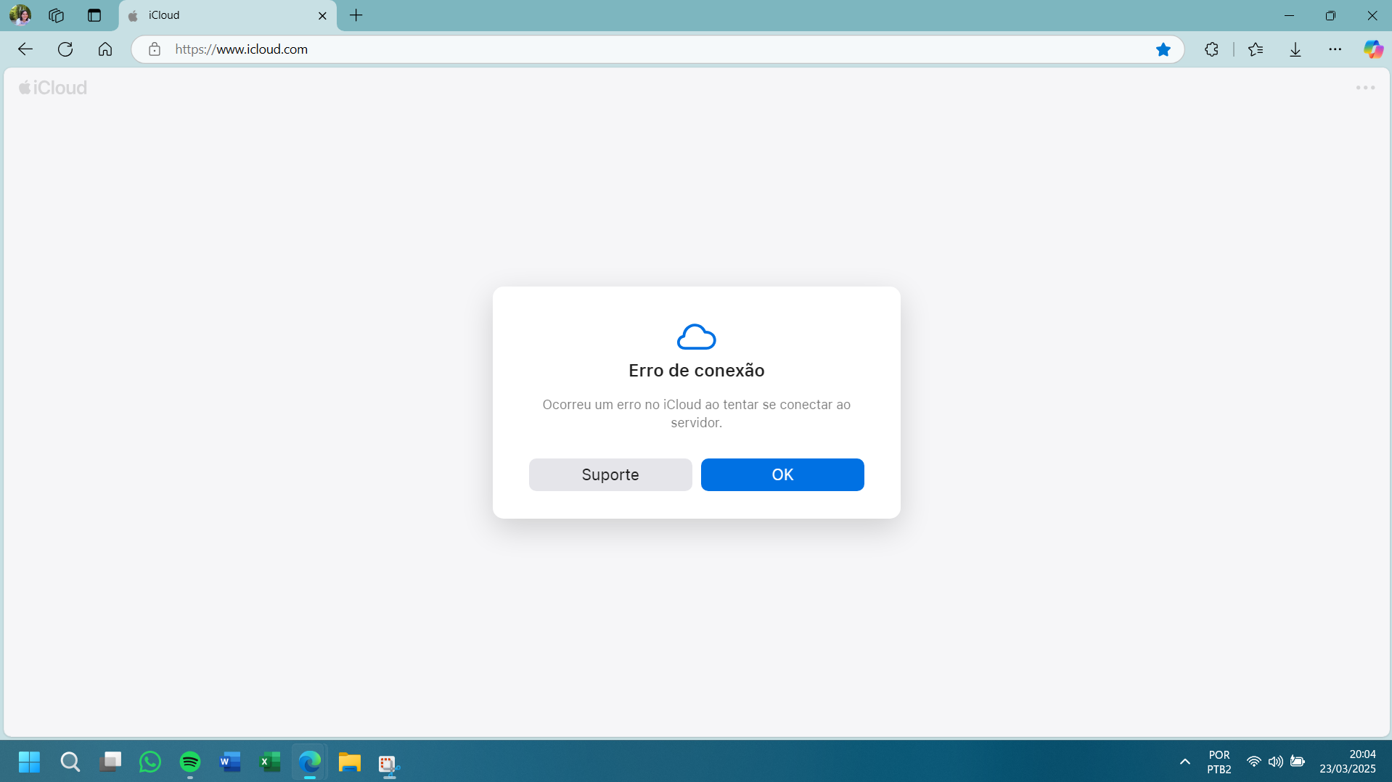
Task: Refresh the iCloud page
Action: coord(65,49)
